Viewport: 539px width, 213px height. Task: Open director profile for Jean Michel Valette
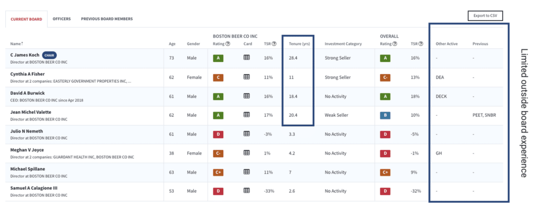[31, 112]
